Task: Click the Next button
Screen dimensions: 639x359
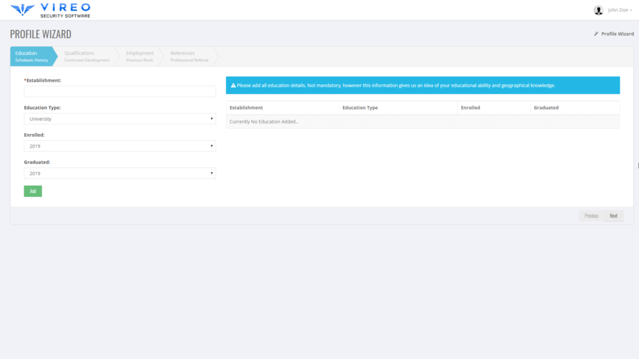Action: click(x=613, y=215)
